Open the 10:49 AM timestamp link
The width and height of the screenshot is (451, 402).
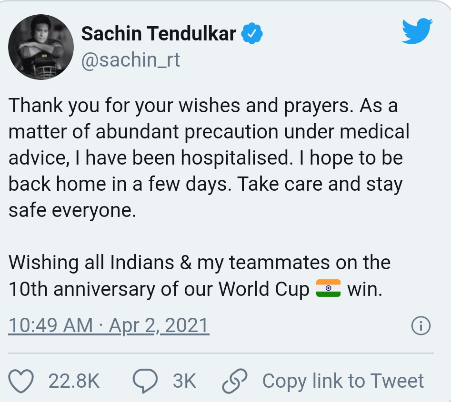pyautogui.click(x=51, y=326)
